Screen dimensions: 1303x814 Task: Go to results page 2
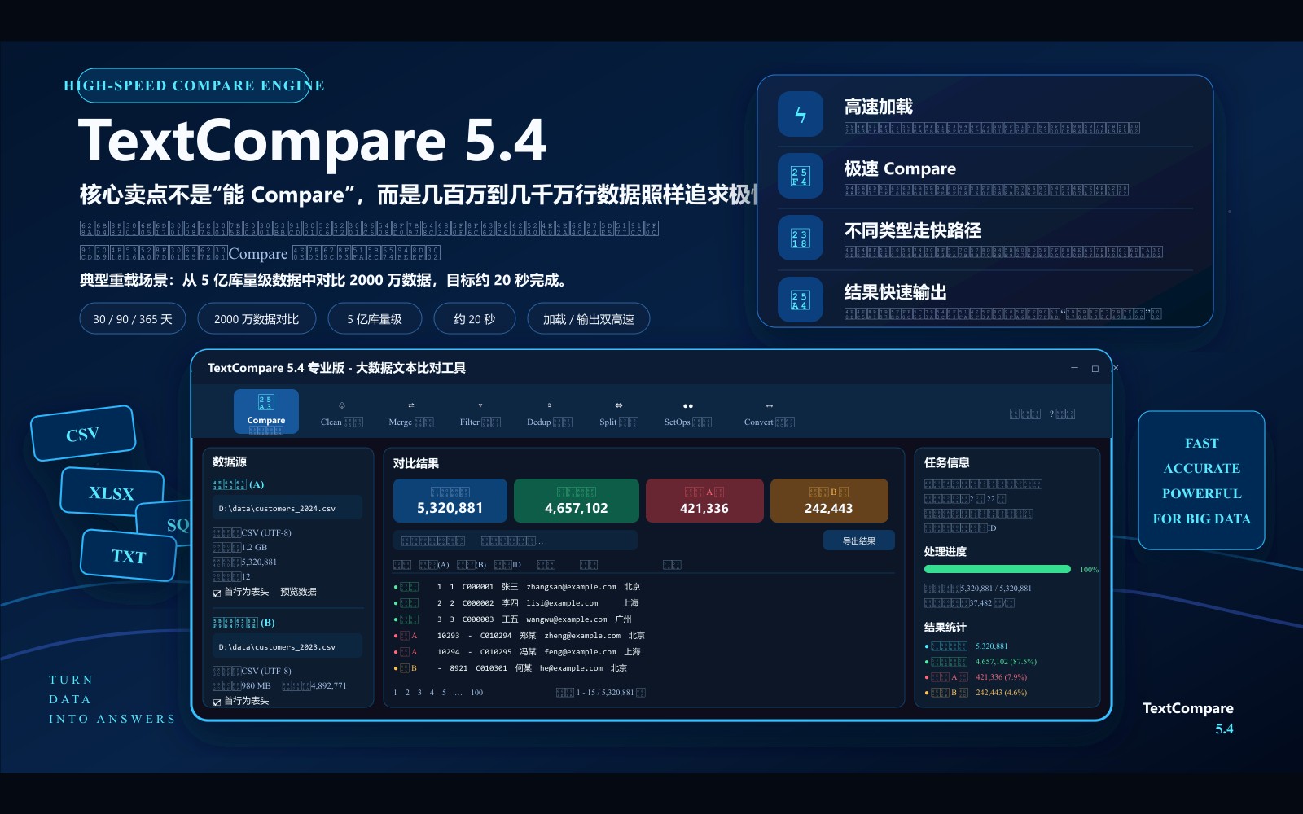407,693
